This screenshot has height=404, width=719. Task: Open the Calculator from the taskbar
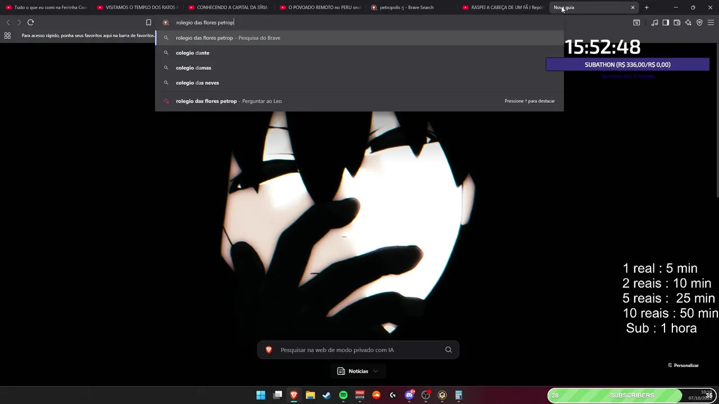click(x=459, y=395)
